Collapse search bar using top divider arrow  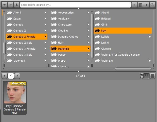(x=78, y=9)
